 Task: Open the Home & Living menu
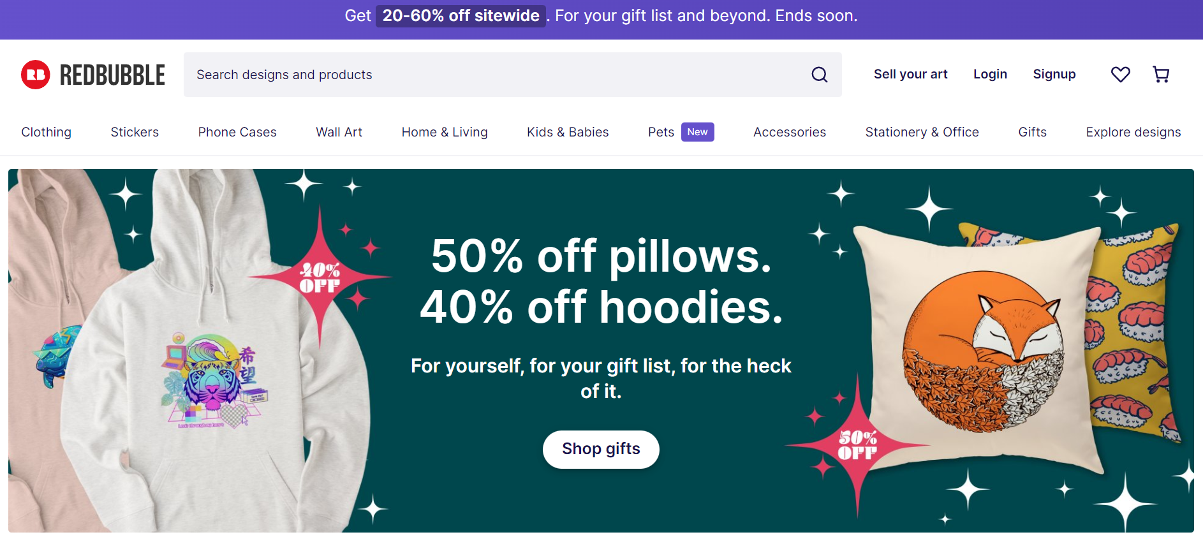(445, 132)
